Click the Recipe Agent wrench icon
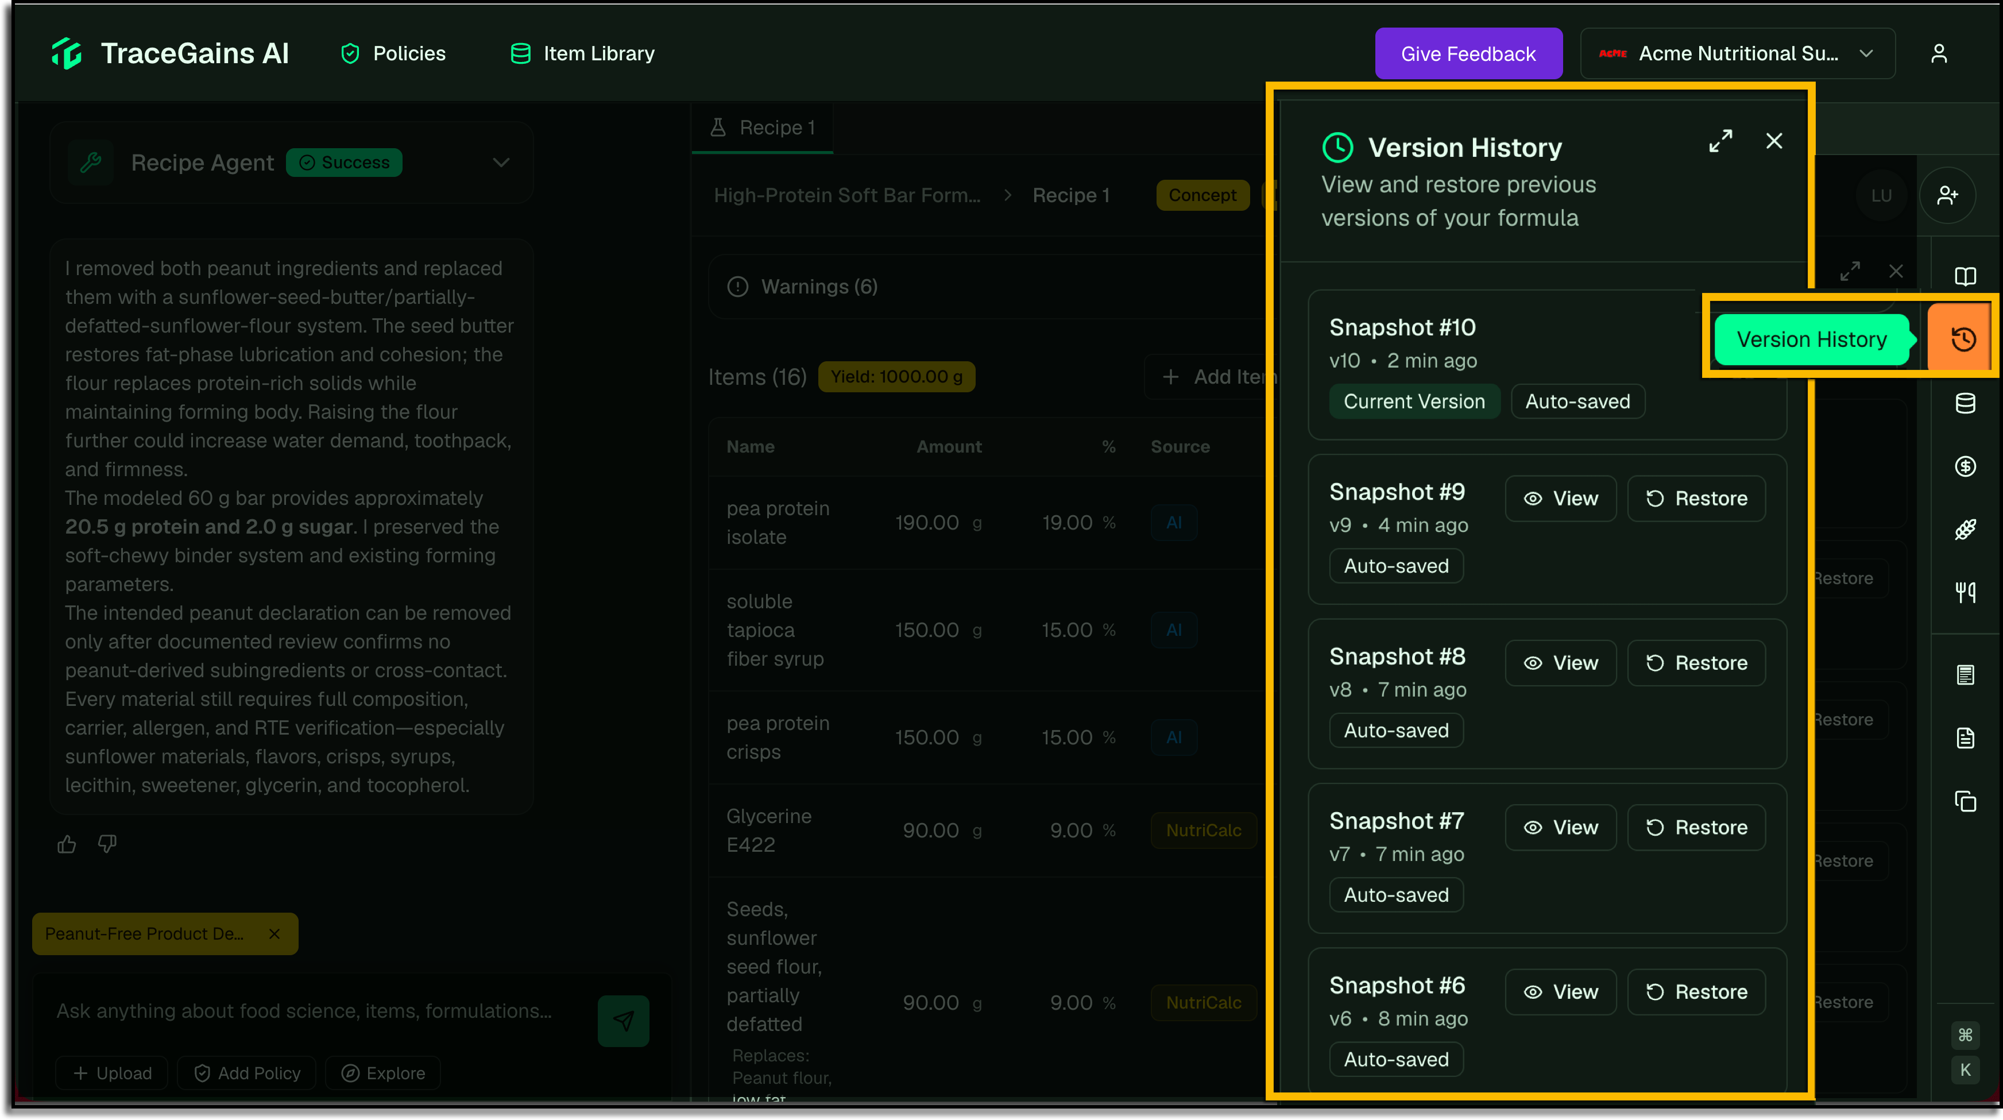 [91, 163]
